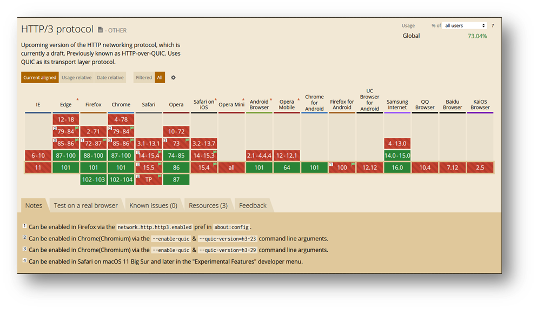Select the UC Browser 12.12 cell
Image resolution: width=537 pixels, height=309 pixels.
pyautogui.click(x=369, y=167)
